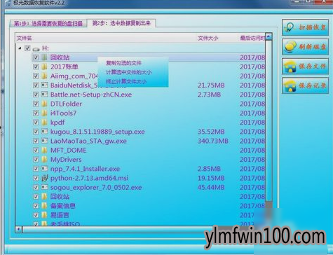Click the horizontal scrollbar left arrow

coord(19,229)
